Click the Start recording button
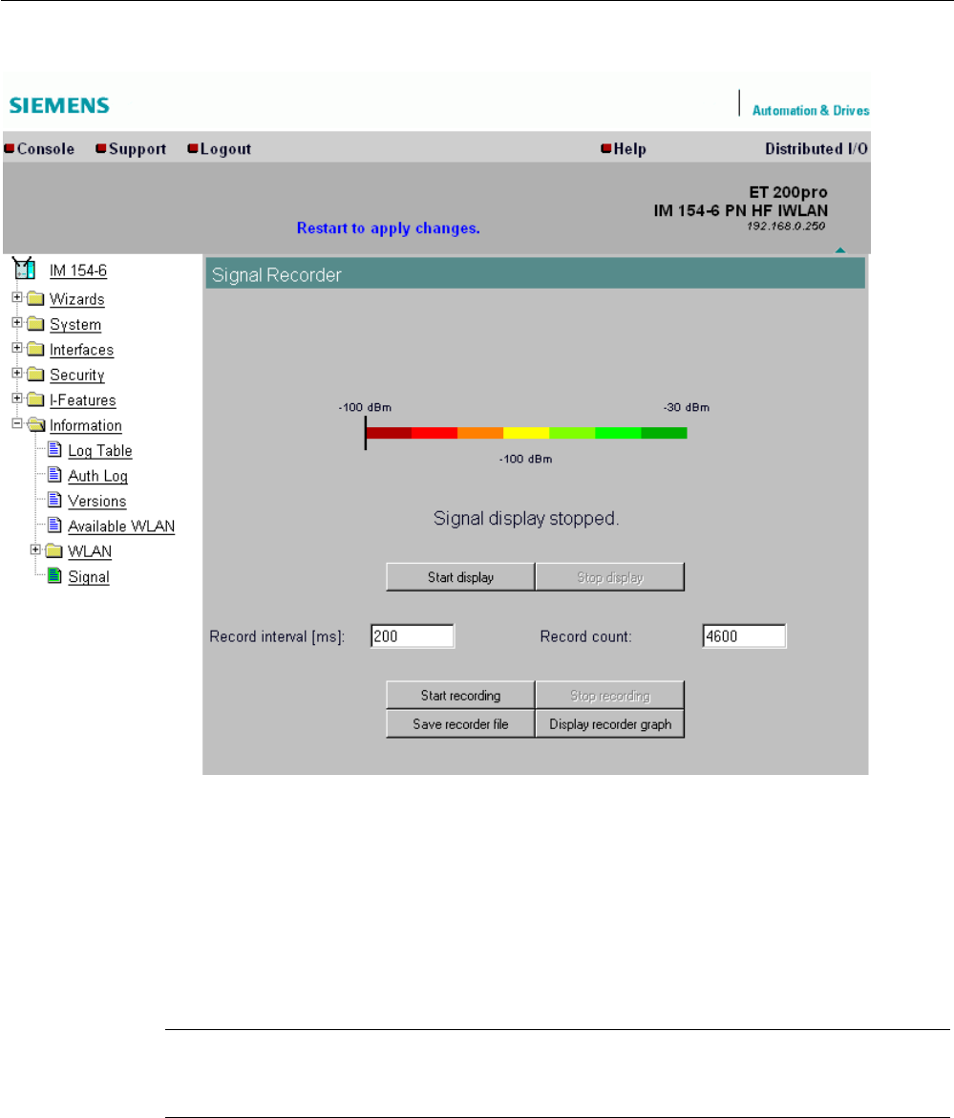Screen dimensions: 954x1118 pos(460,696)
